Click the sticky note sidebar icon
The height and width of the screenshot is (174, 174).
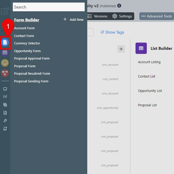pos(5,89)
